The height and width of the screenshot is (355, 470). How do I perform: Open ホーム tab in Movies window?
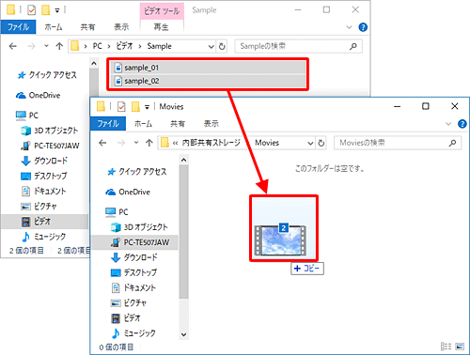[144, 124]
